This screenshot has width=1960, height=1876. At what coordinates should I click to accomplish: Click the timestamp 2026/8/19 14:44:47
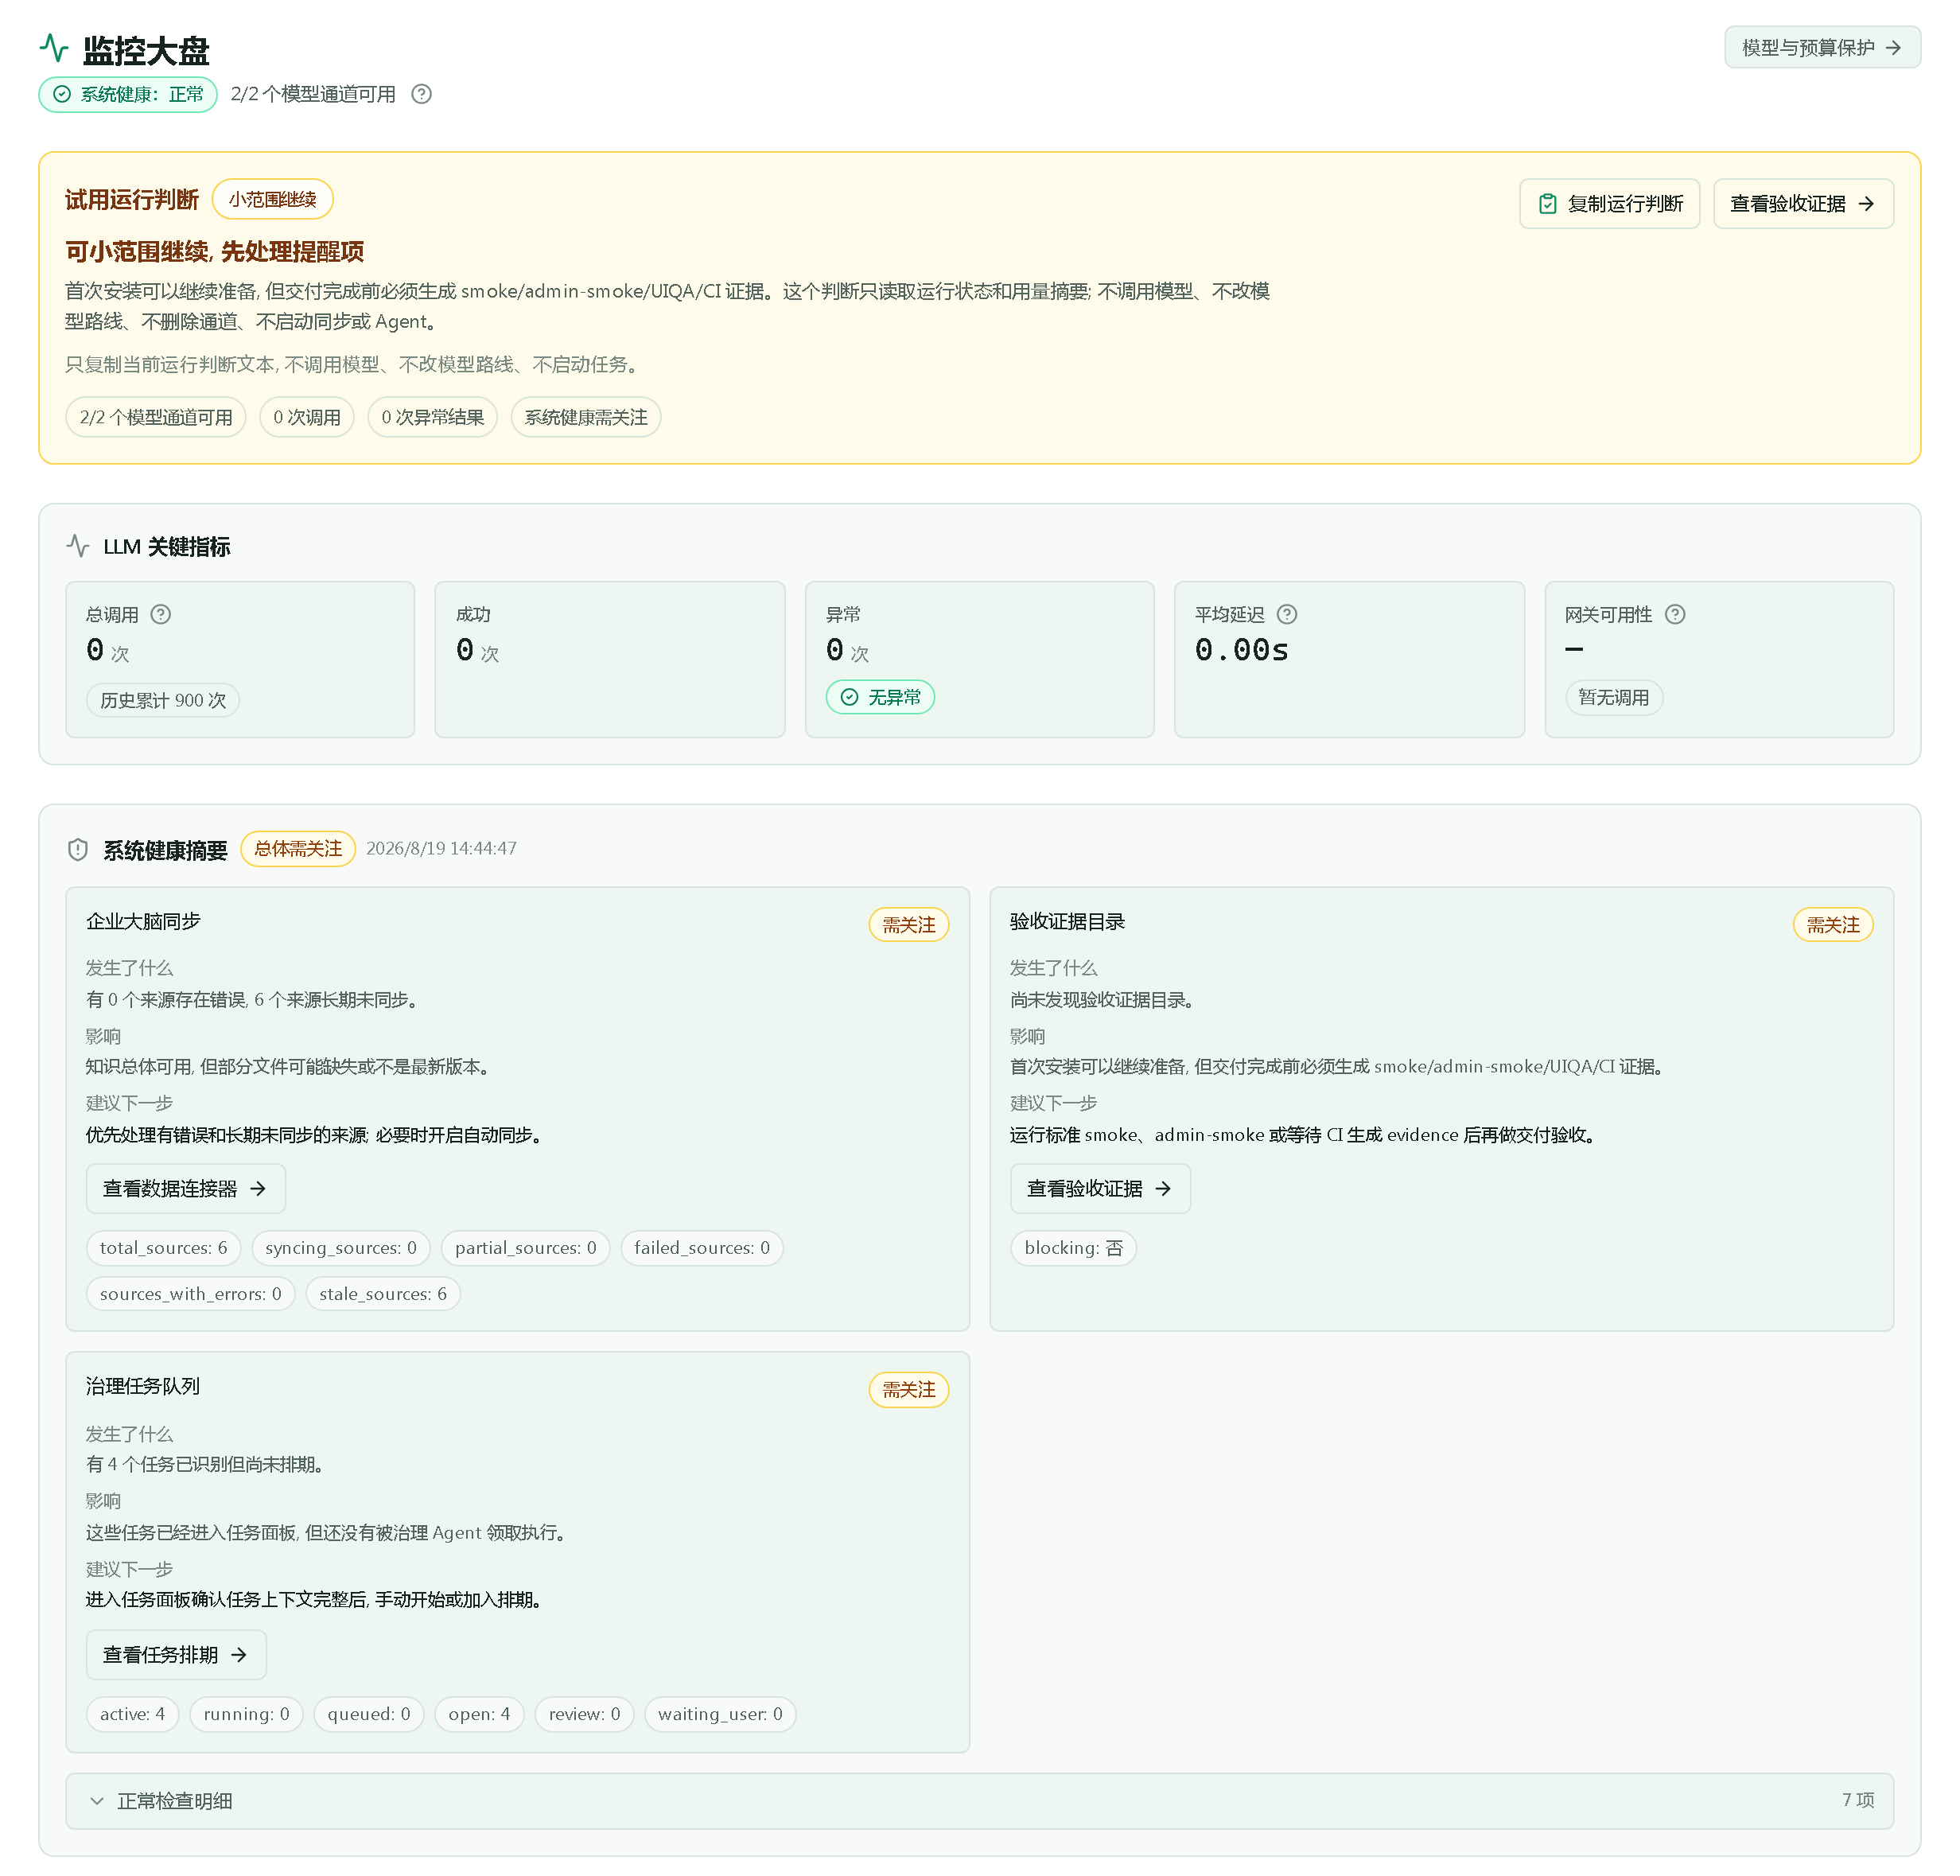pyautogui.click(x=441, y=849)
